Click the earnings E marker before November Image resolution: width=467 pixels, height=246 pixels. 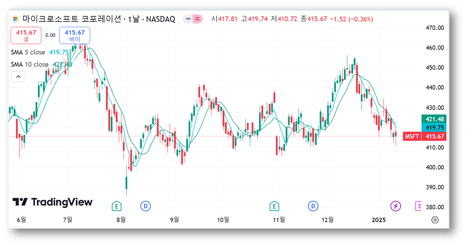[274, 206]
